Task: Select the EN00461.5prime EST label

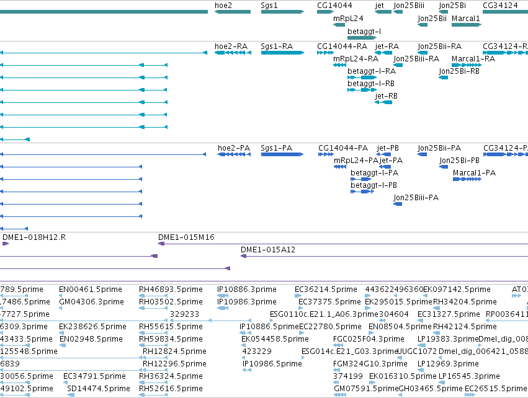Action: (91, 290)
